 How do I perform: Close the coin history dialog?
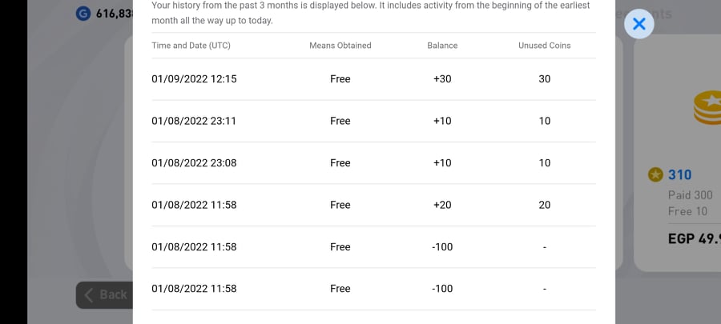638,24
